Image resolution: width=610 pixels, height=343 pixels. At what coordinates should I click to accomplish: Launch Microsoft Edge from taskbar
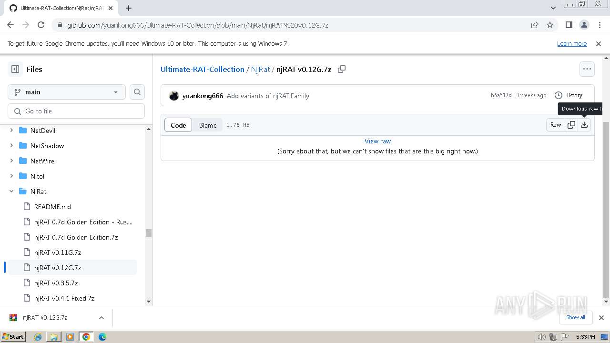tap(102, 337)
